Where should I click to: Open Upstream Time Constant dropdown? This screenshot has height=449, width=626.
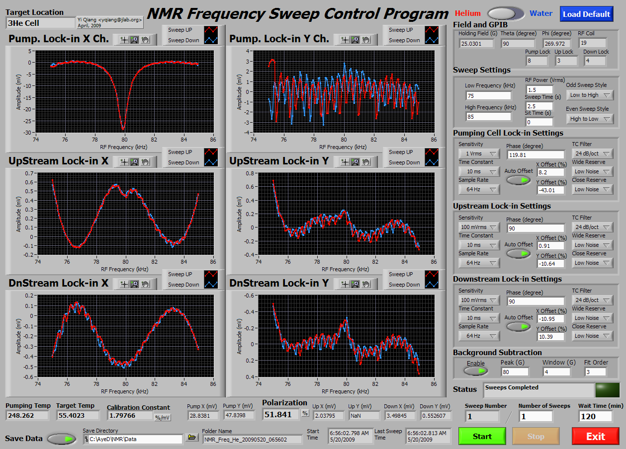pyautogui.click(x=479, y=245)
